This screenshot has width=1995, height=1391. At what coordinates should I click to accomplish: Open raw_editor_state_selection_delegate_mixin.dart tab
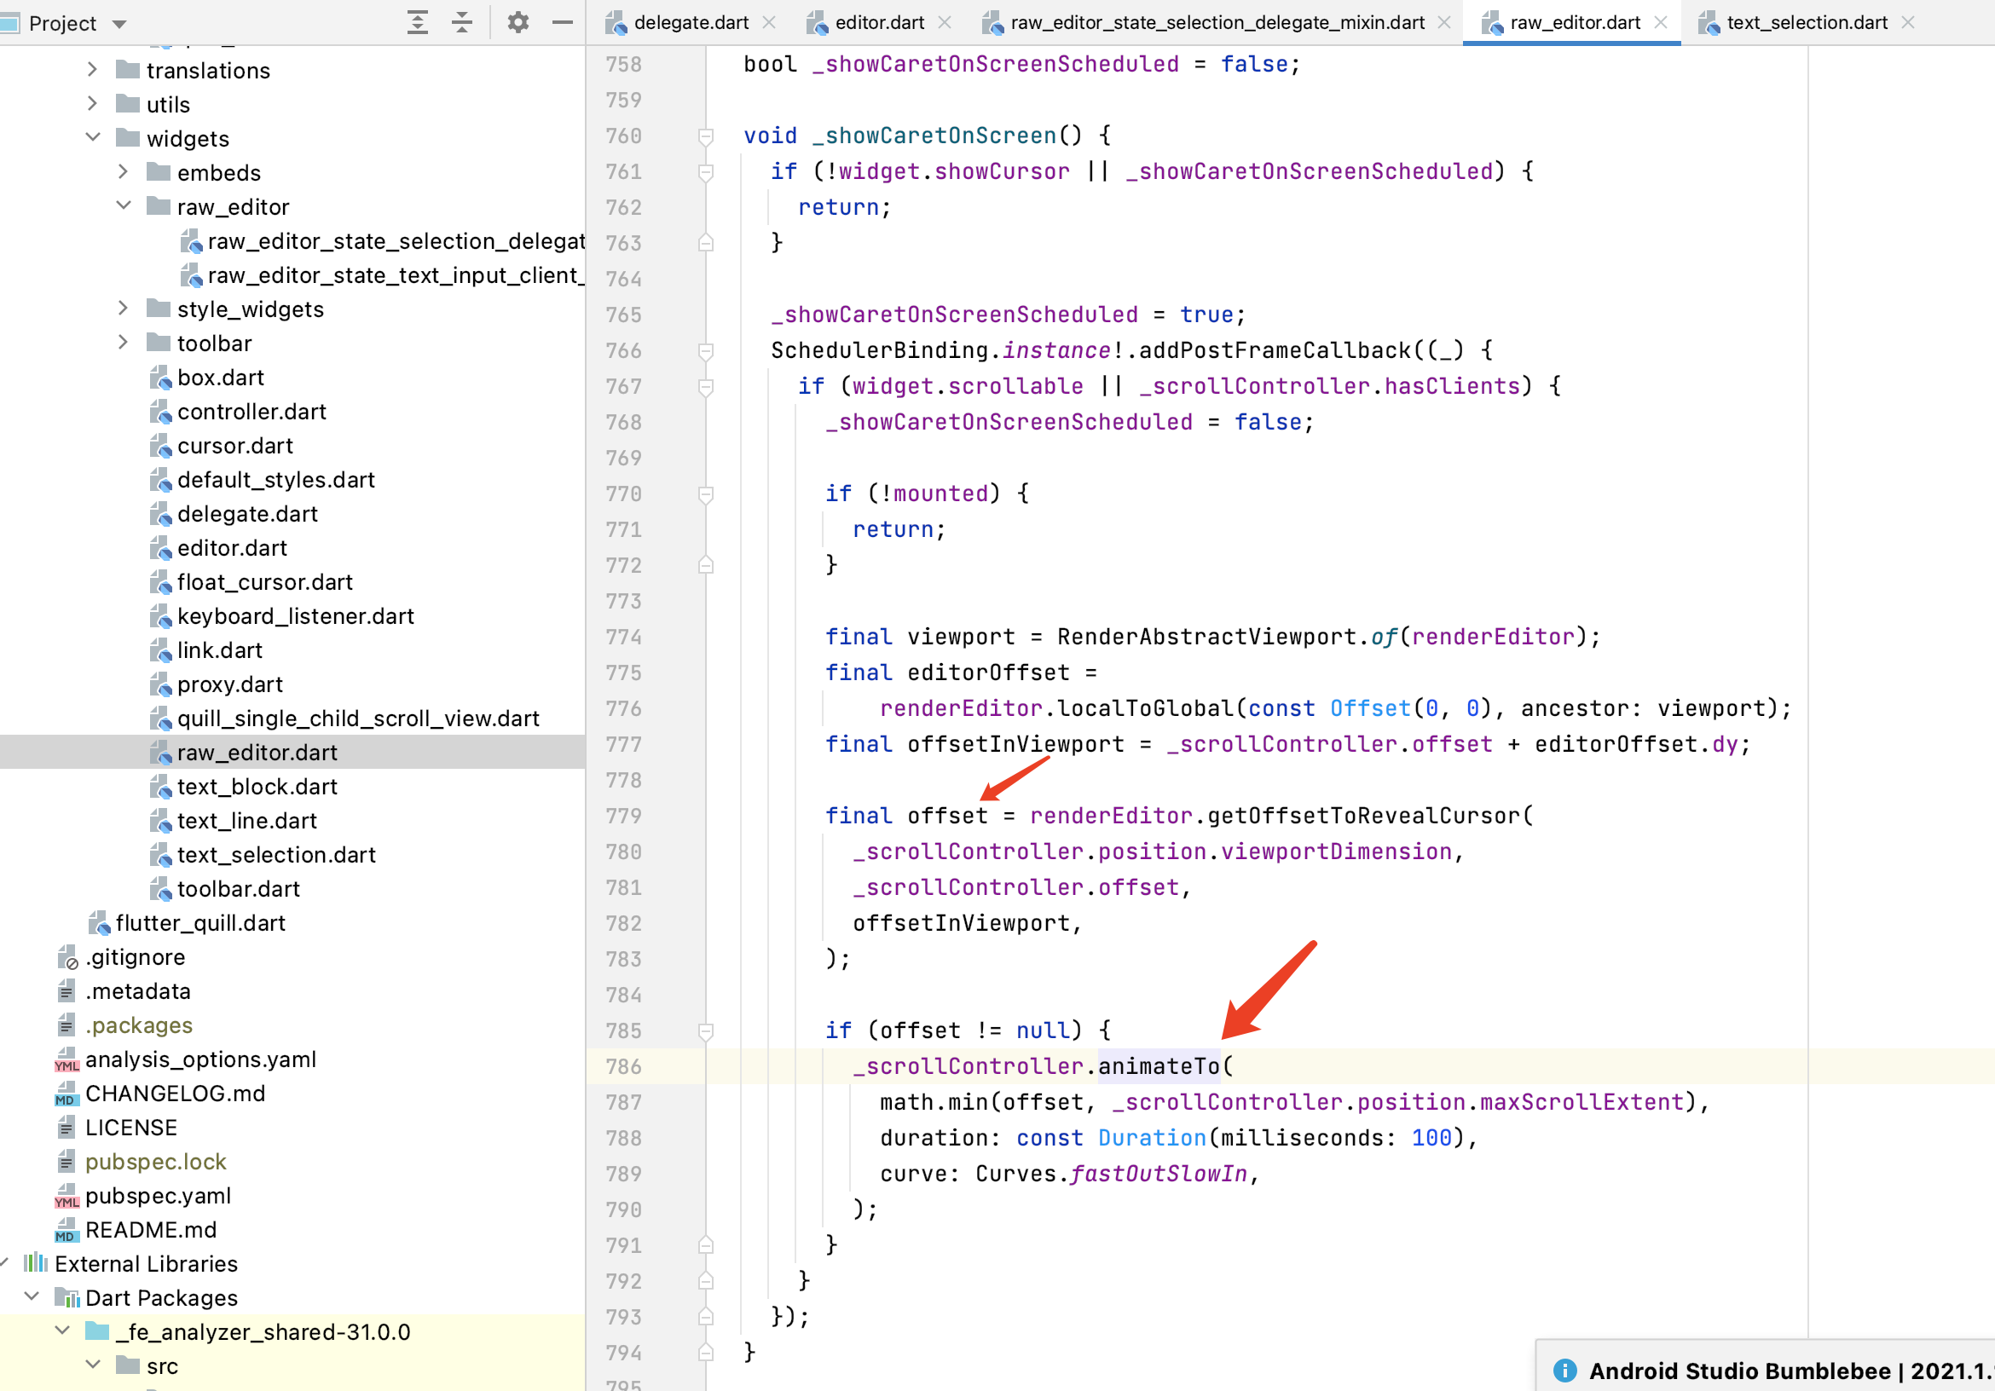[1217, 23]
